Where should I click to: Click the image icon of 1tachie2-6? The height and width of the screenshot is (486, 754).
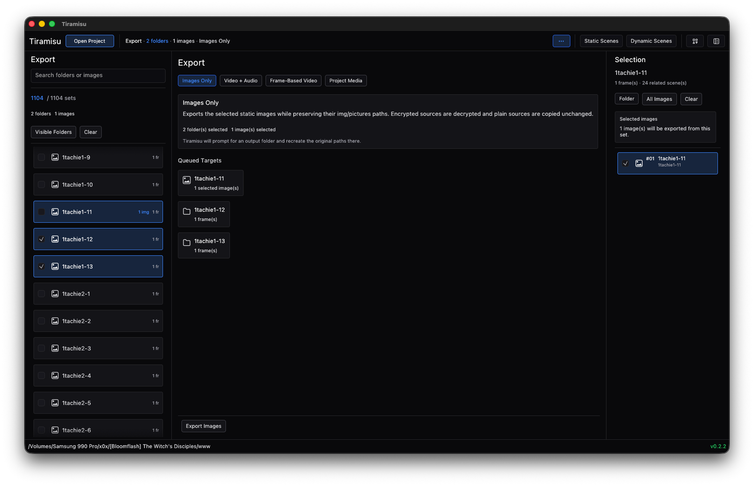pos(55,430)
